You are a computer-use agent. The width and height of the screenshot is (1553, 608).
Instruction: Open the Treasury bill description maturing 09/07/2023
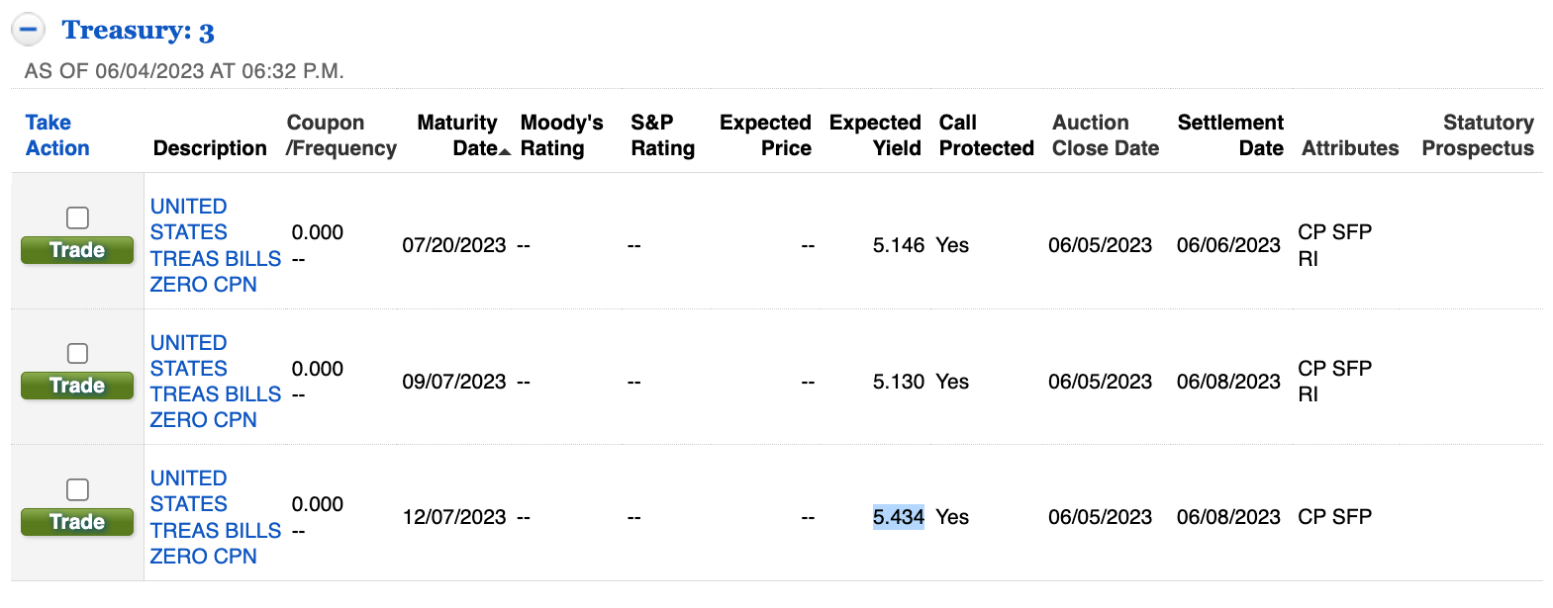point(216,382)
